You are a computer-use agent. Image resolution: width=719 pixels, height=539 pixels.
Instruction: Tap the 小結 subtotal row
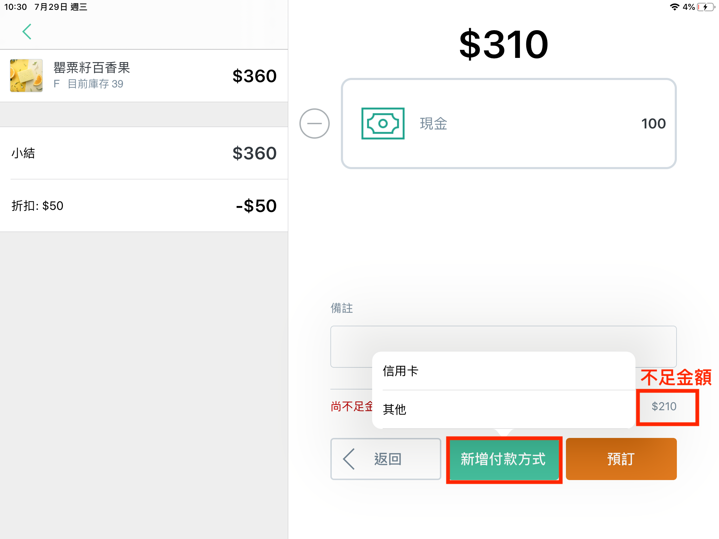click(144, 153)
